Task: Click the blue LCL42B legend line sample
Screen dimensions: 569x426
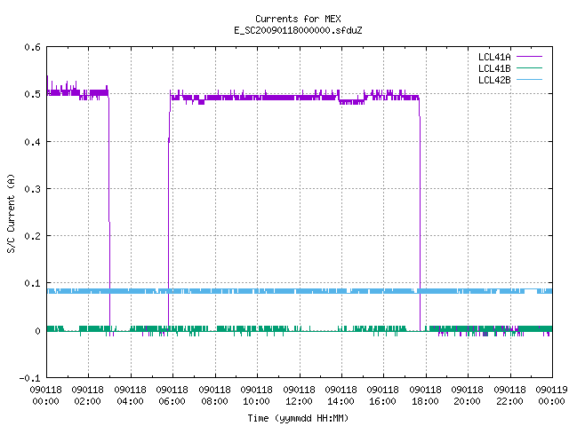Action: (529, 79)
